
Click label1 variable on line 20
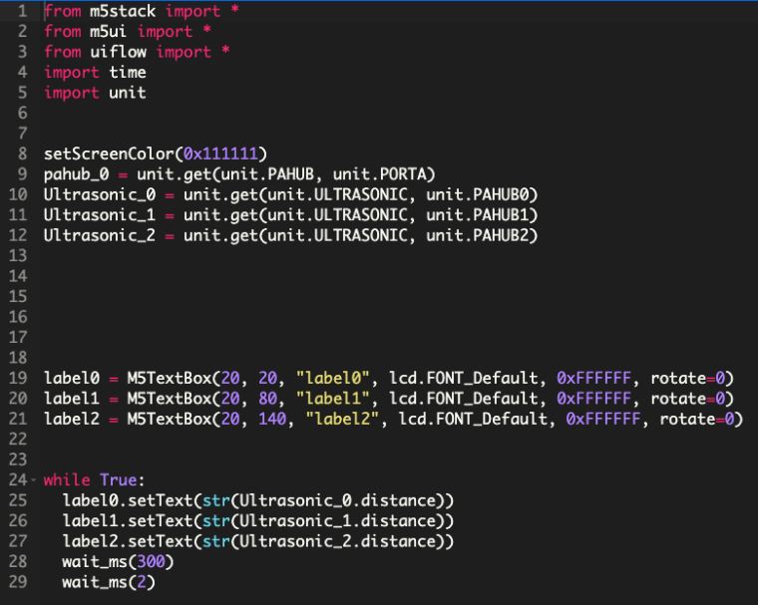click(72, 399)
